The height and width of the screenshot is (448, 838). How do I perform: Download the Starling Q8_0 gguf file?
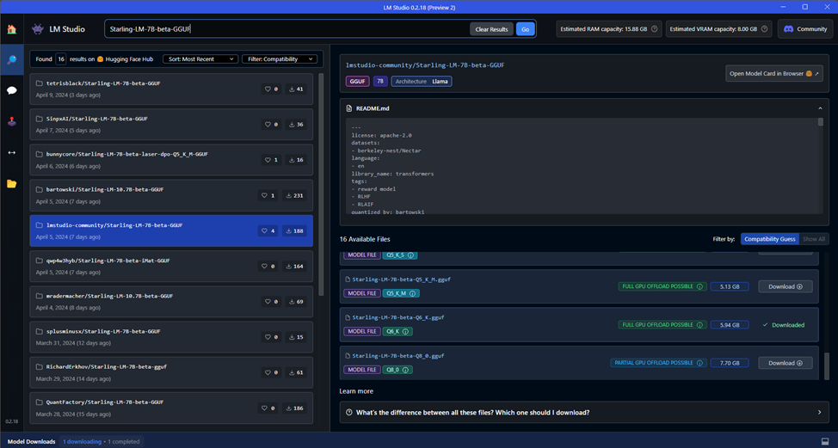click(x=786, y=363)
